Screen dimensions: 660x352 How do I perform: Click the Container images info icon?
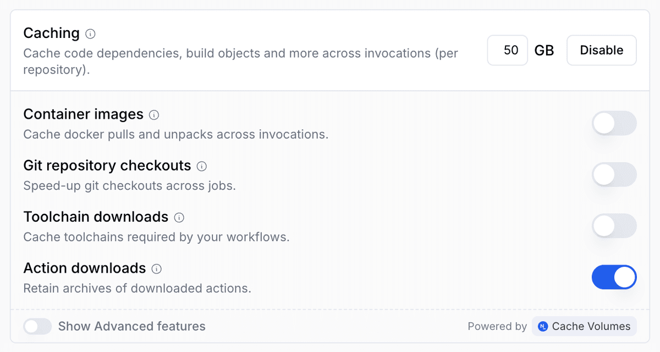pyautogui.click(x=155, y=115)
